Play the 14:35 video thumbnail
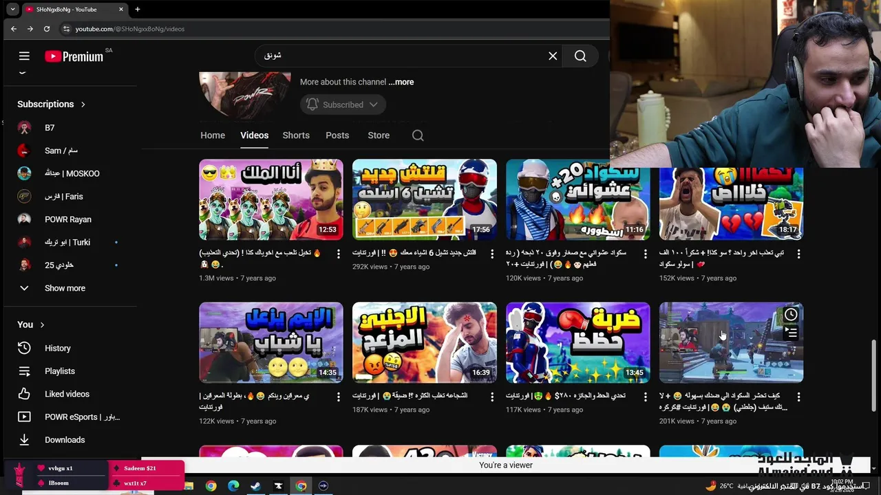Screen dimensions: 881x495 pyautogui.click(x=270, y=342)
